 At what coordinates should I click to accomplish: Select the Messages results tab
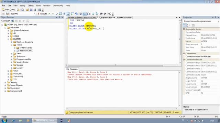tap(72, 69)
